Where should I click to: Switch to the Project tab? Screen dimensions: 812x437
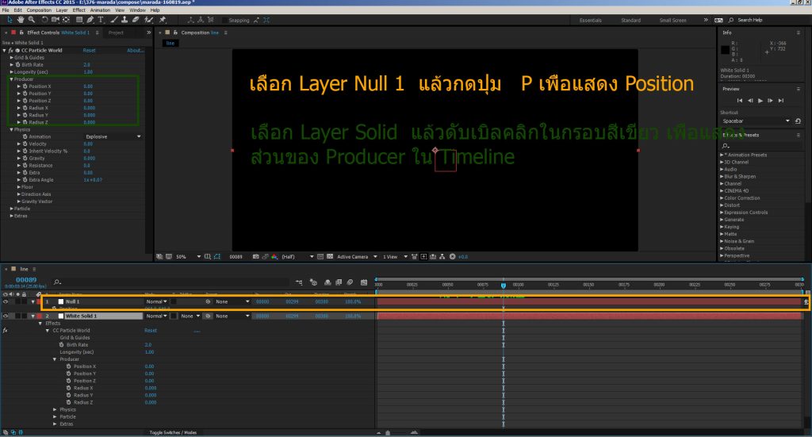(116, 33)
